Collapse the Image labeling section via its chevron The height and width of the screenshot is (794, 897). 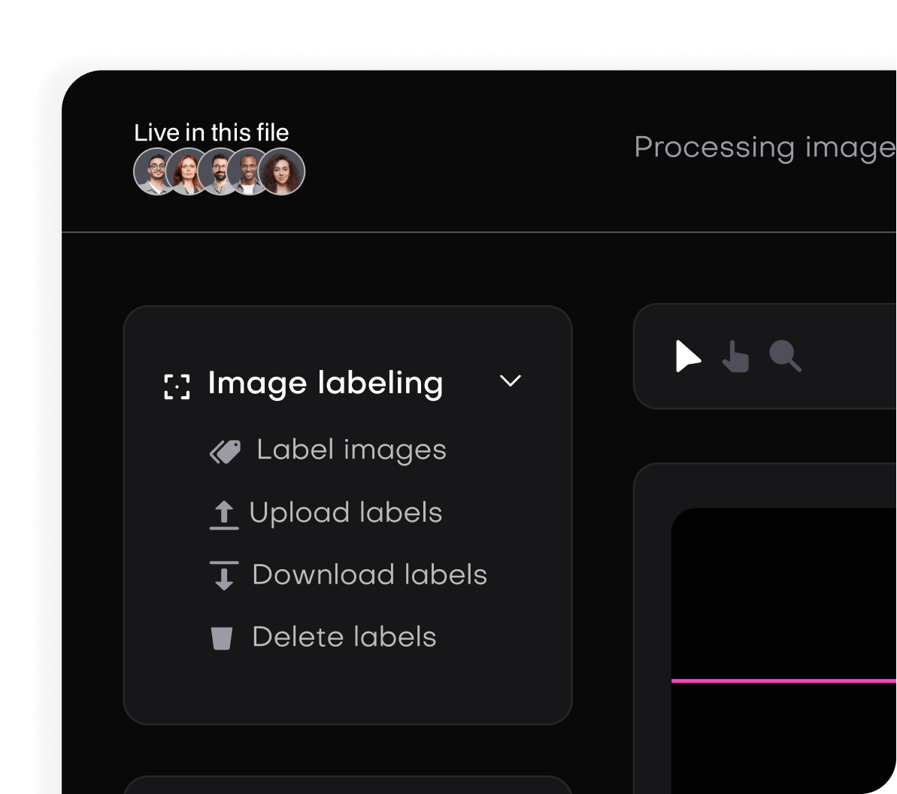[x=512, y=382]
